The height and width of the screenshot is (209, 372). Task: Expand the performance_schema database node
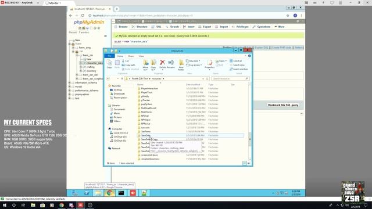pos(70,91)
